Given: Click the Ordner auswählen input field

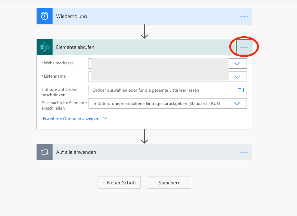Looking at the screenshot, I should pos(162,90).
